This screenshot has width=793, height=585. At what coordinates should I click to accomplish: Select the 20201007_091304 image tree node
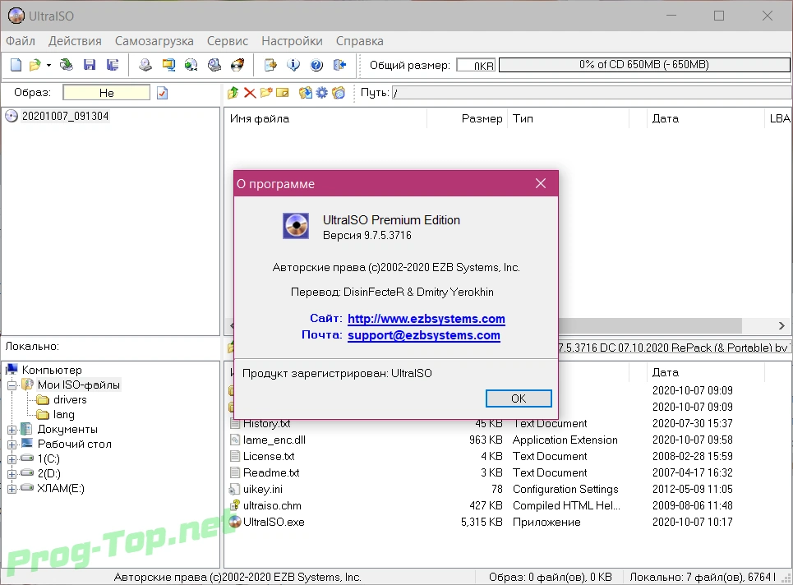[65, 117]
